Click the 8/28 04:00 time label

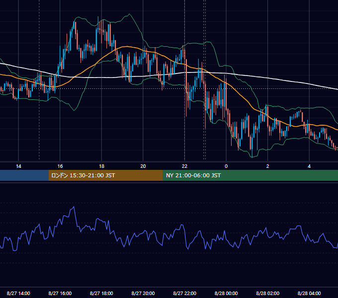pyautogui.click(x=309, y=293)
